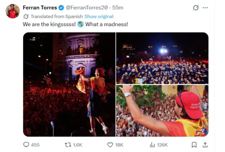The height and width of the screenshot is (152, 225).
Task: Open the 55m timestamp link
Action: click(x=118, y=7)
